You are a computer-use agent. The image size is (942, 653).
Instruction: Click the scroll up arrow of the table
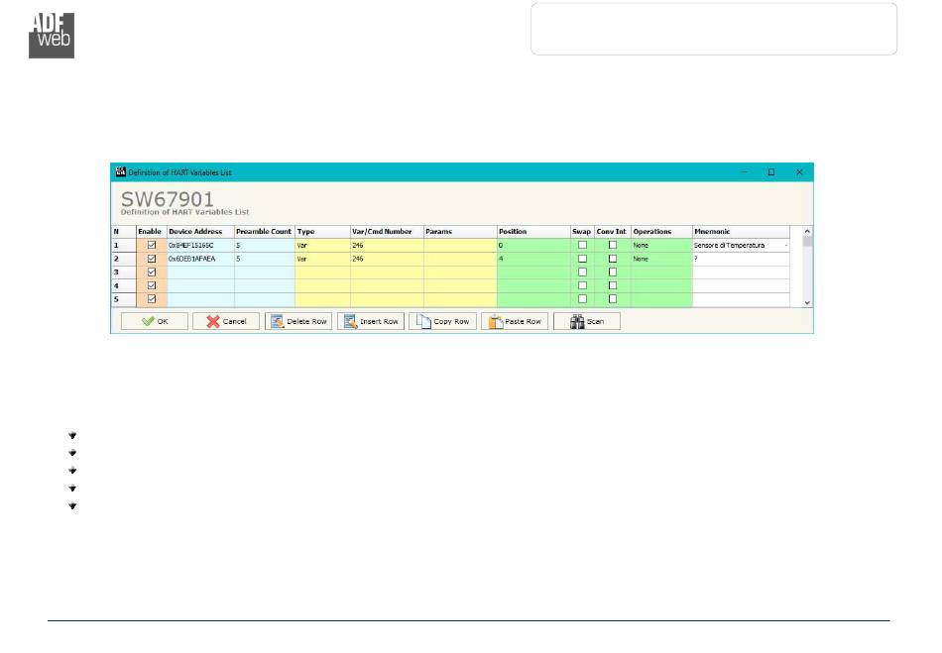click(x=807, y=231)
